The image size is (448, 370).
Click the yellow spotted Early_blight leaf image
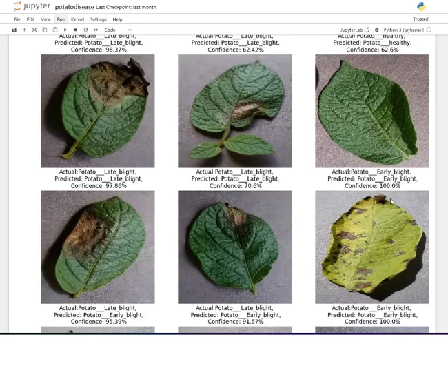tap(372, 247)
